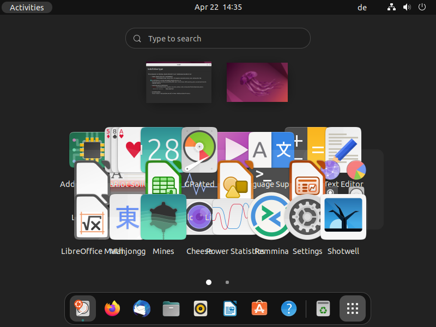Launch the Videos purple play icon
The width and height of the screenshot is (436, 327).
(x=234, y=147)
